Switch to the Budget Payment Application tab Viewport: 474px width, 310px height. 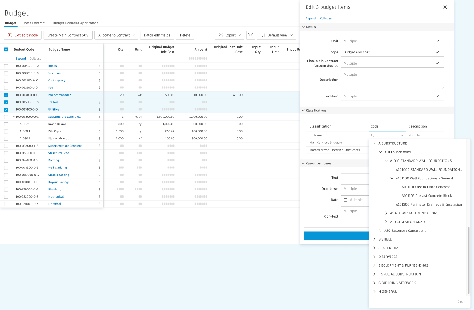click(x=76, y=23)
